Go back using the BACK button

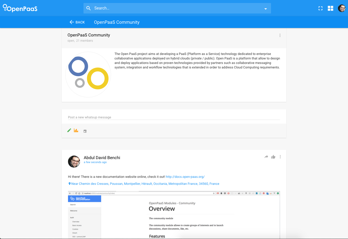pos(77,22)
